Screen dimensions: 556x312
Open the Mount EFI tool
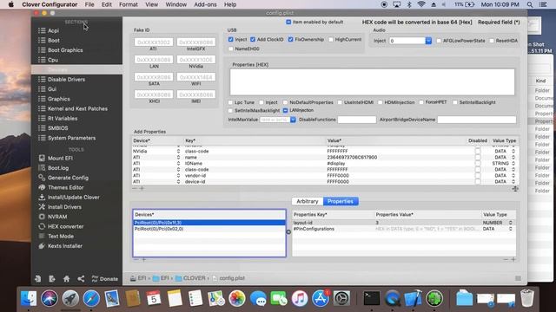[x=60, y=159]
